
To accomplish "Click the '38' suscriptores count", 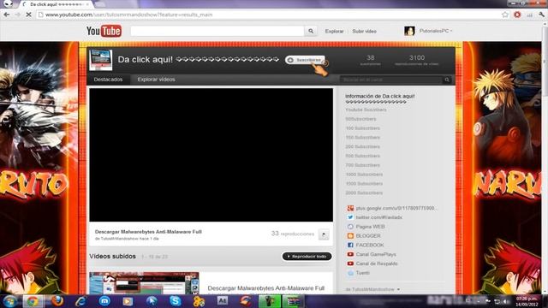I will 371,57.
